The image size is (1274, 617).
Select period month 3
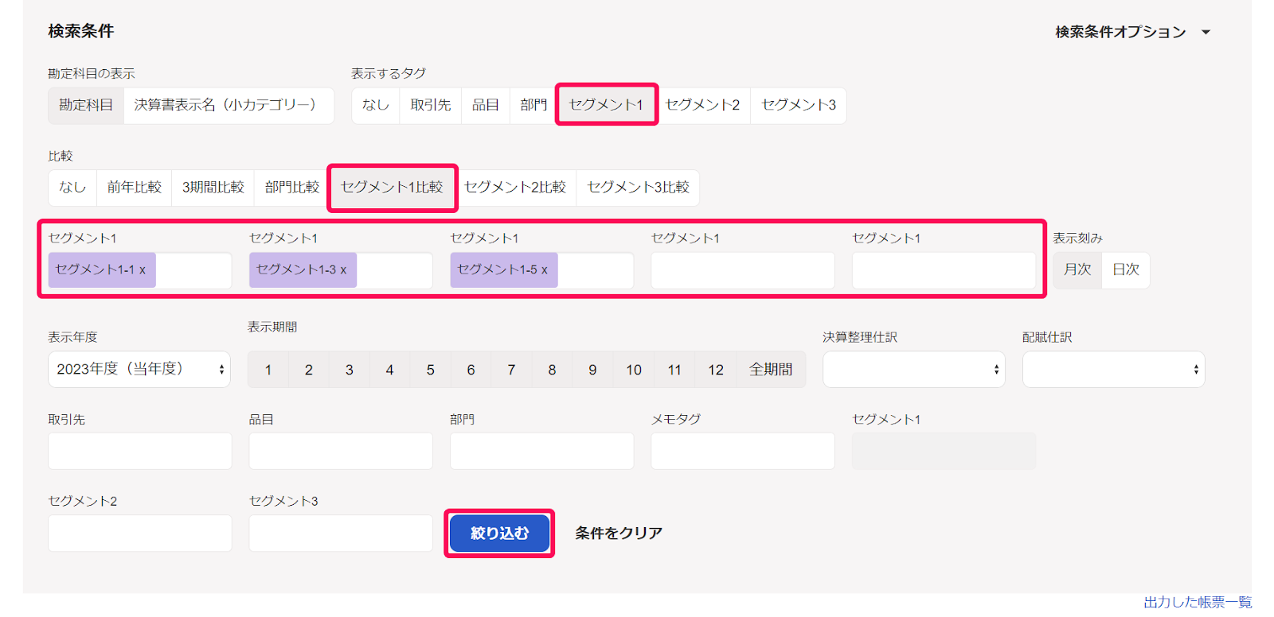pos(350,370)
